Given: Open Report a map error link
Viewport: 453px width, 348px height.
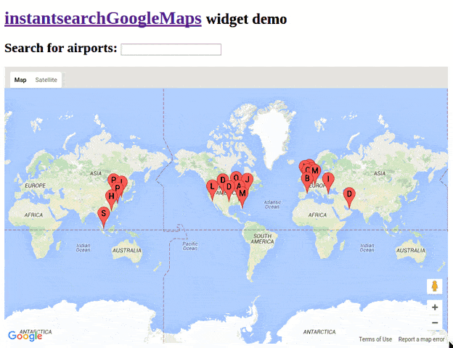Looking at the screenshot, I should pyautogui.click(x=421, y=339).
